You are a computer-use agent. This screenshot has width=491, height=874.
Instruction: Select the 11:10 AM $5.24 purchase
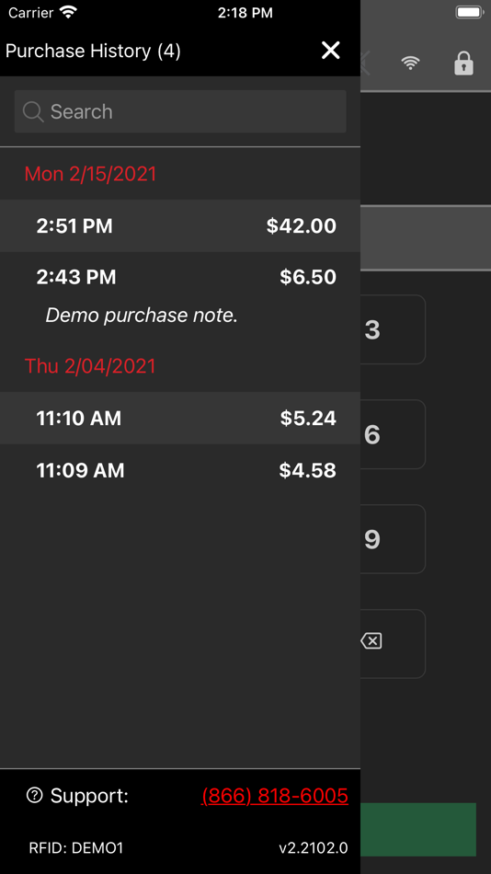[180, 418]
